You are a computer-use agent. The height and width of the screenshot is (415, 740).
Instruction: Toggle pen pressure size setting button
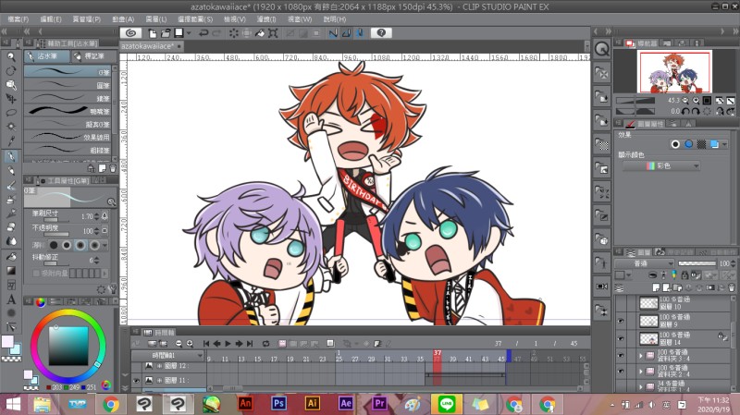coord(105,216)
